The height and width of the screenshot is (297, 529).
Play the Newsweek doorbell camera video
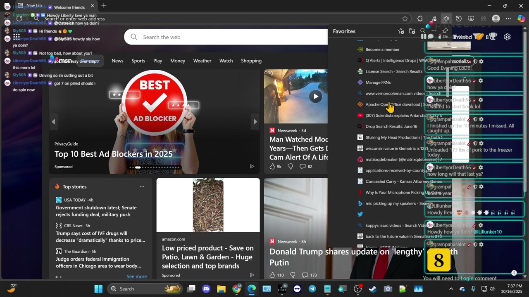pyautogui.click(x=316, y=97)
